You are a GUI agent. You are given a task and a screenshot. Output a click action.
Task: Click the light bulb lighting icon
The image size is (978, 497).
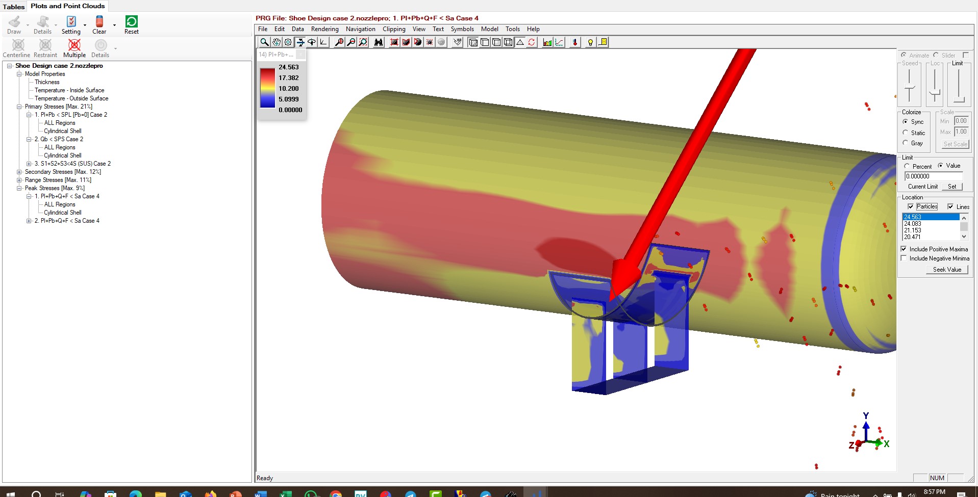point(590,42)
